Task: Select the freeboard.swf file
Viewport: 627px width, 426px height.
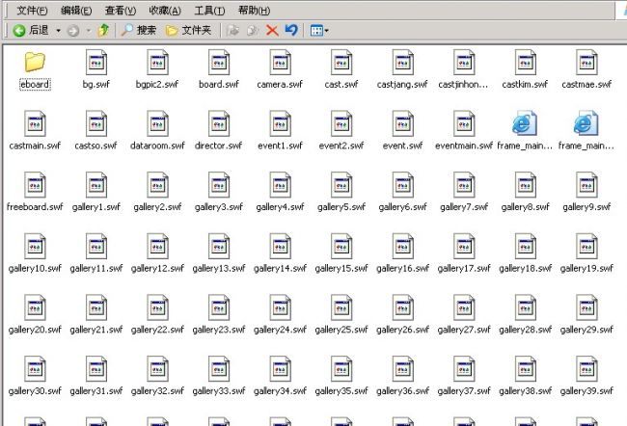Action: tap(35, 185)
